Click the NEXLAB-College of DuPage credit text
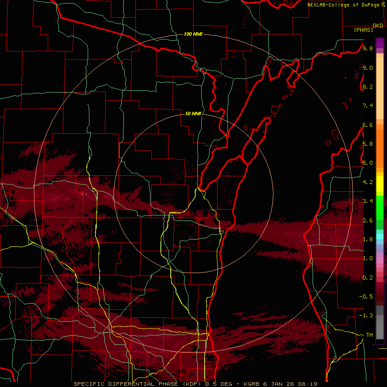 point(344,5)
